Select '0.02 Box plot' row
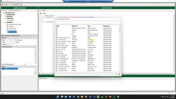Viewport: 176px width, 99px height. (x=87, y=43)
